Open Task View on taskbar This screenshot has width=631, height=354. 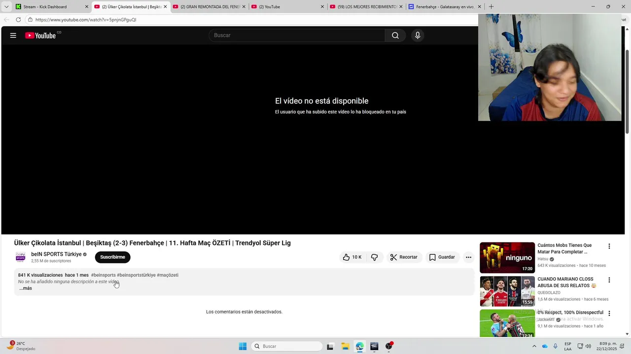(x=330, y=346)
